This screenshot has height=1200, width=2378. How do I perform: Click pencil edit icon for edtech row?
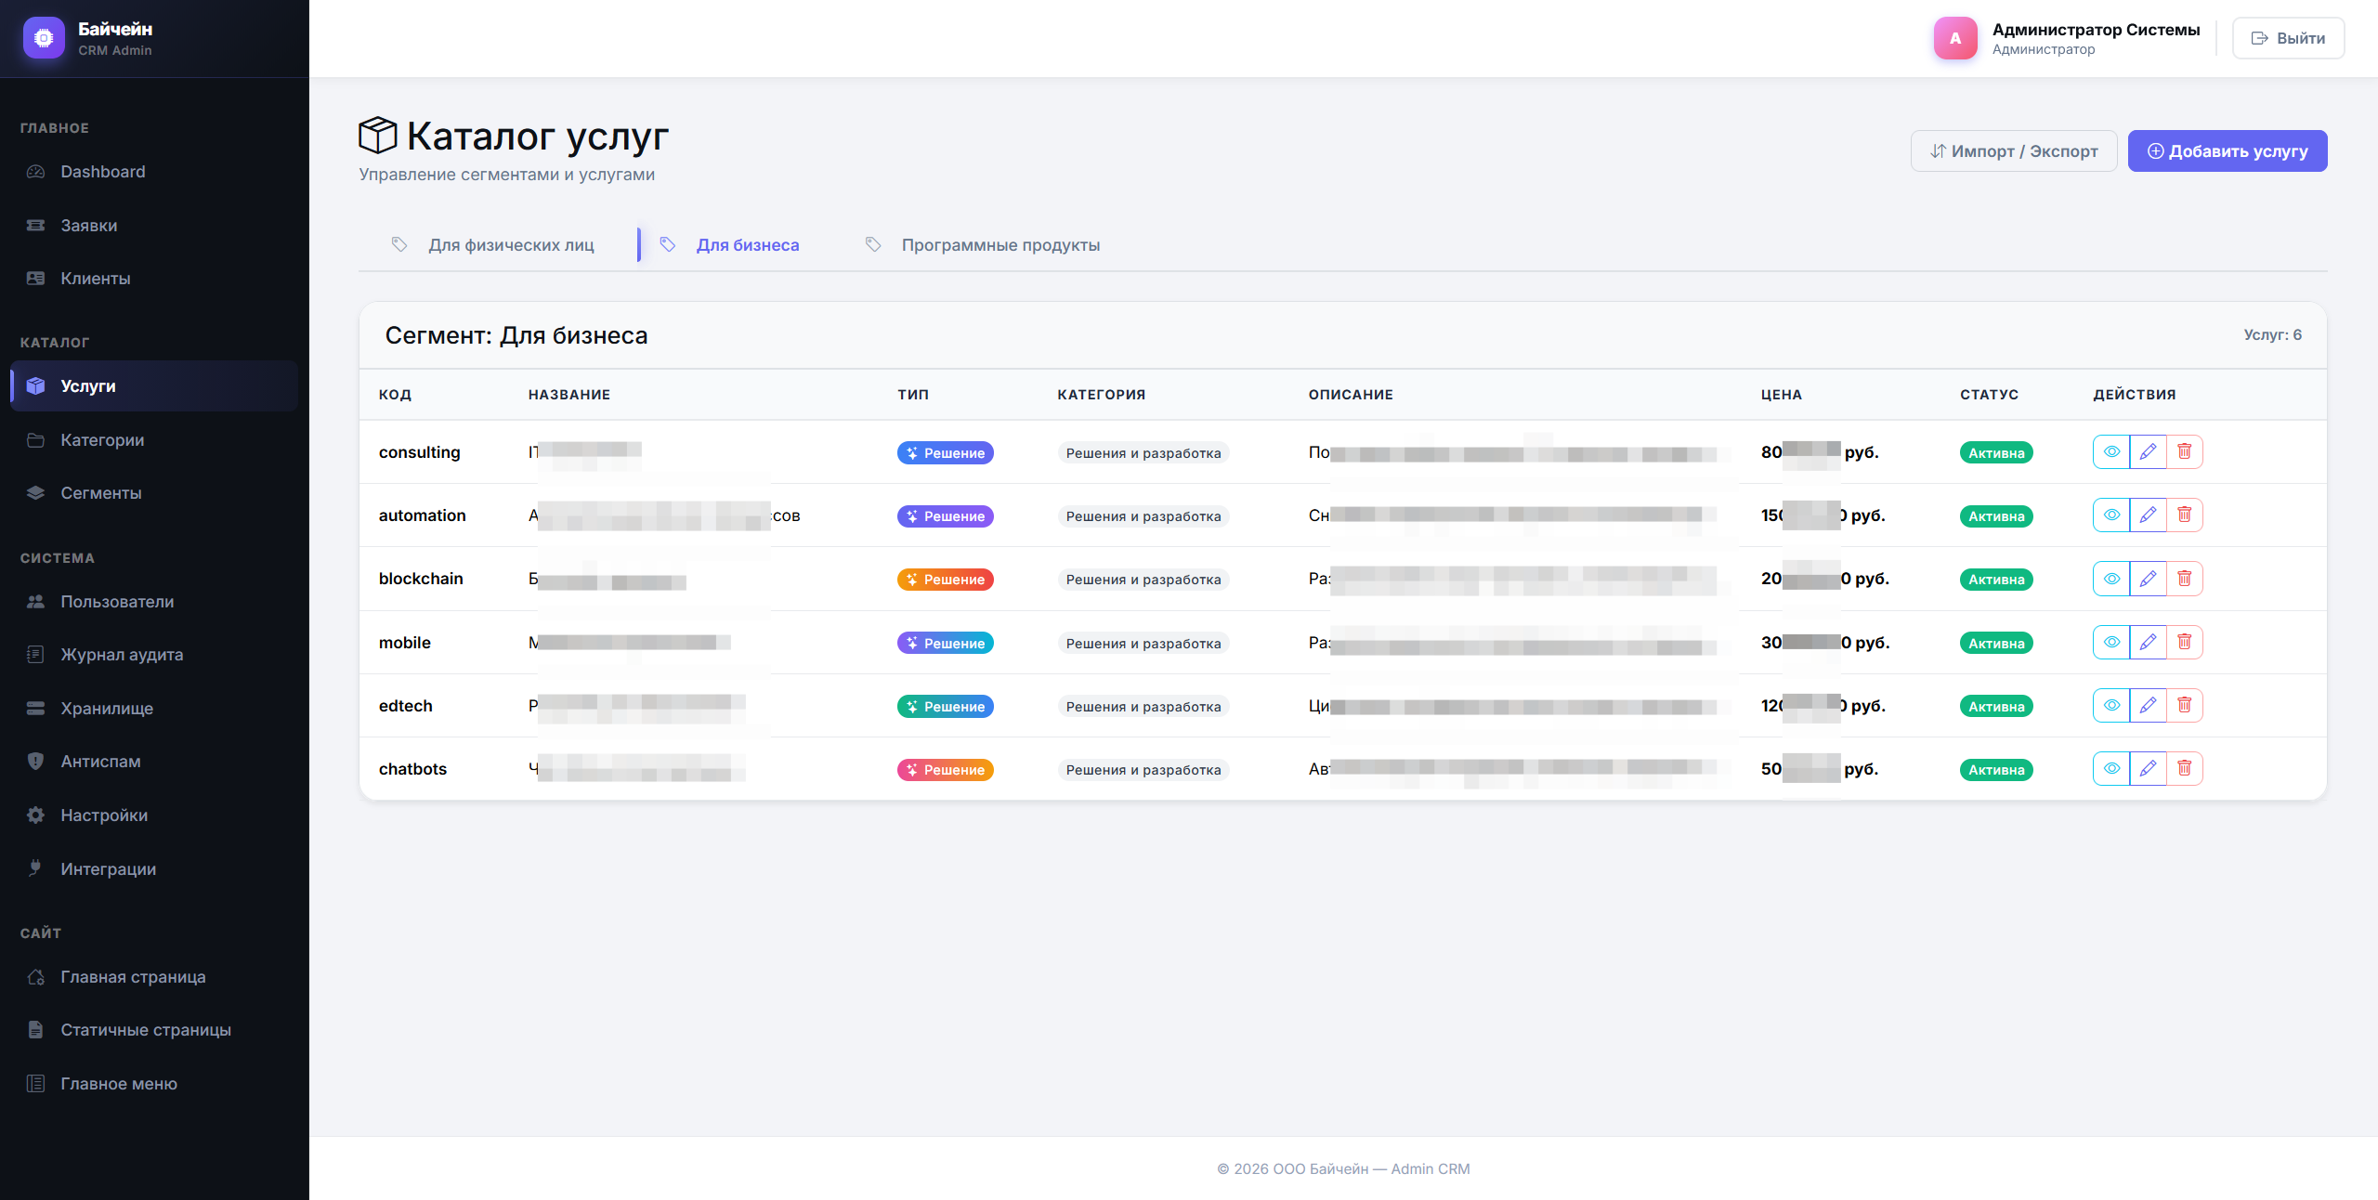(x=2148, y=706)
